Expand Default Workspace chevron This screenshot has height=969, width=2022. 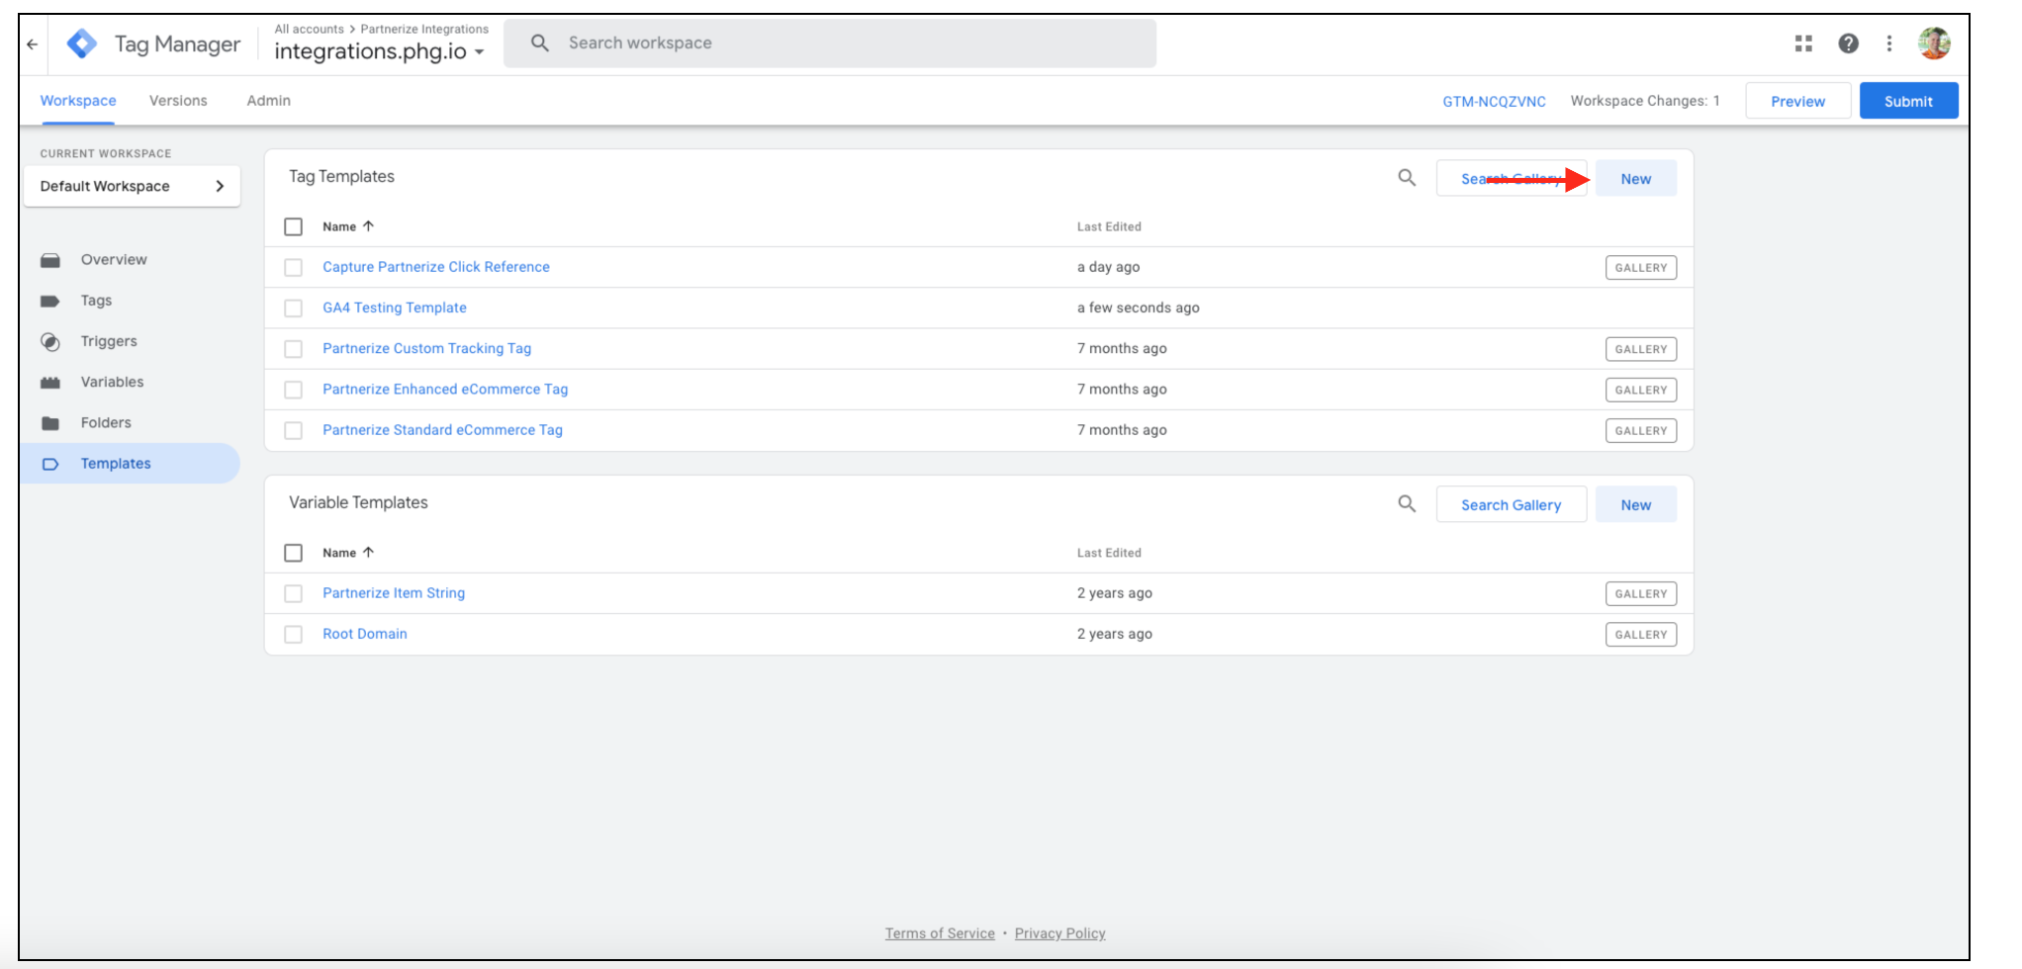(x=220, y=186)
